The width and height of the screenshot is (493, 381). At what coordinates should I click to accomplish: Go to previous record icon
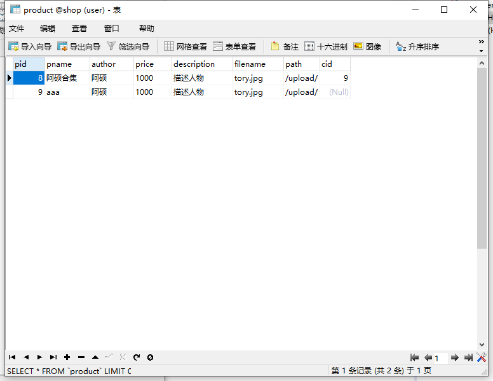click(x=26, y=357)
